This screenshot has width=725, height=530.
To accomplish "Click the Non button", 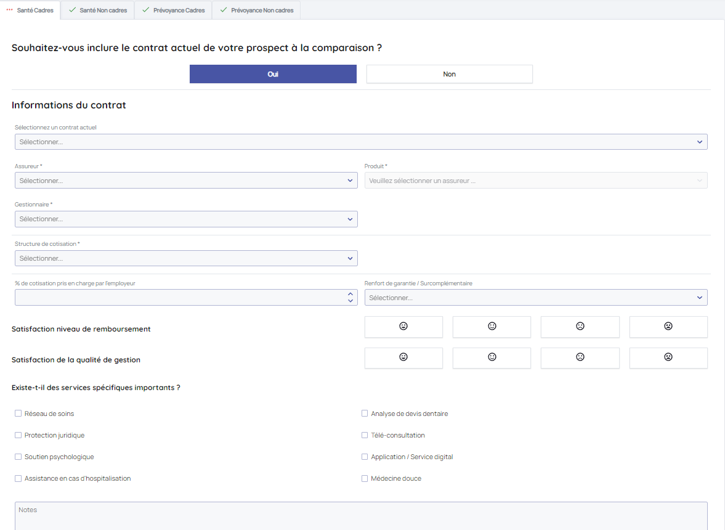I will 449,74.
